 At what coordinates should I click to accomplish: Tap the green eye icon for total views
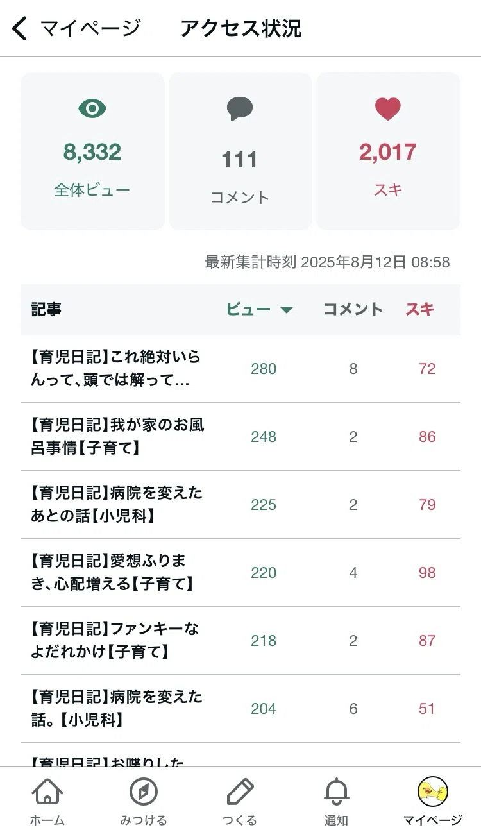(x=92, y=108)
